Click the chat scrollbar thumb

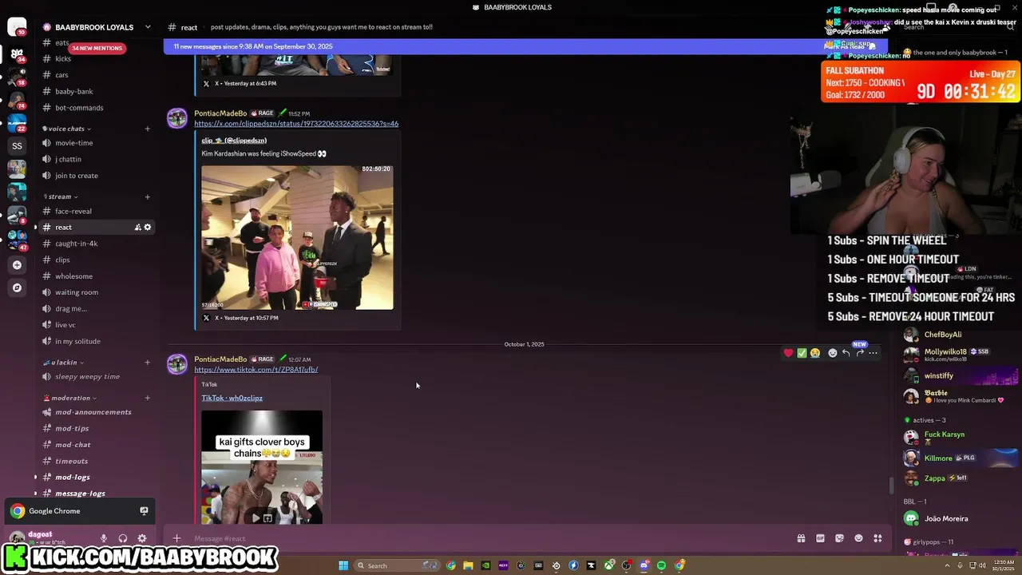click(x=891, y=486)
